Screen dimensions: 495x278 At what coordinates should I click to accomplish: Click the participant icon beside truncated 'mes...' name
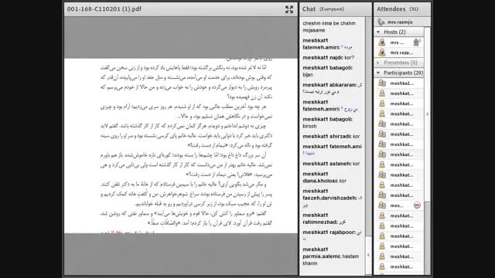point(382,205)
